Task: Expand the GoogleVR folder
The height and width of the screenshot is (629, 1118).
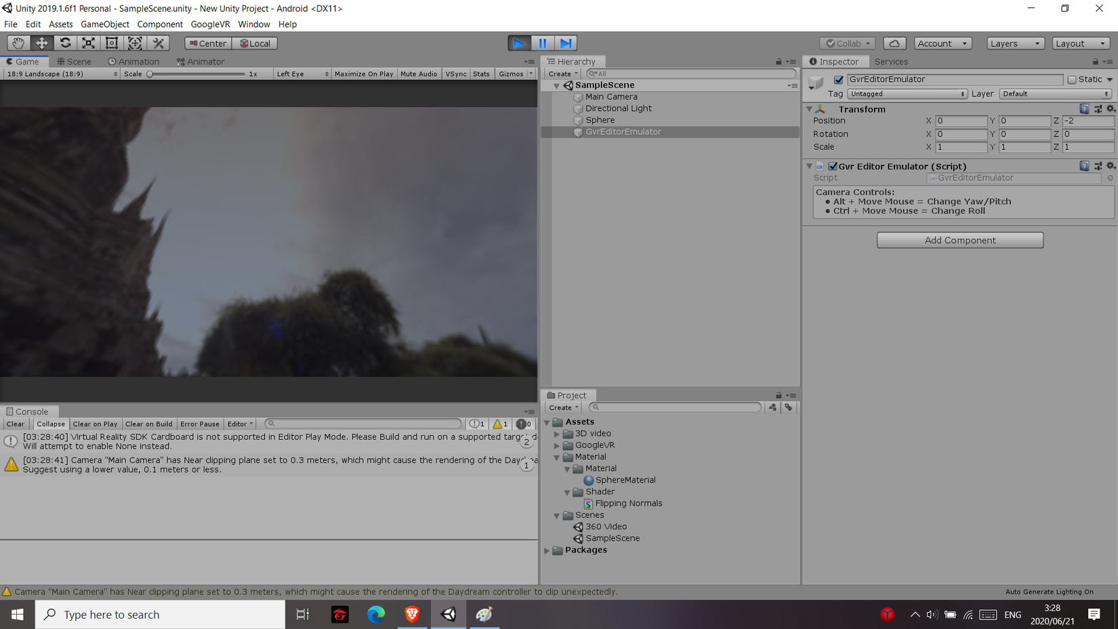Action: 558,445
